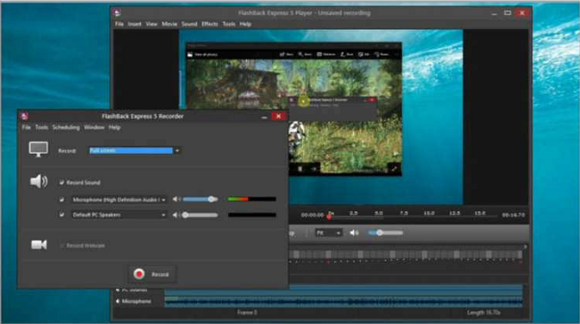Viewport: 580px width, 324px height.
Task: Open the Default PC Speakers dropdown
Action: [x=119, y=215]
